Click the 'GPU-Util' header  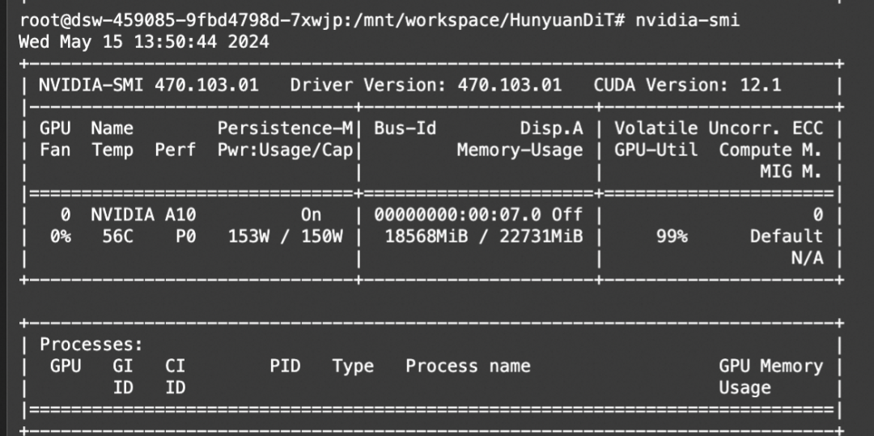[x=656, y=150]
